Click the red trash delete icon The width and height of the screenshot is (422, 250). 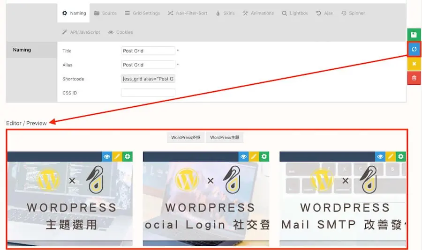414,78
